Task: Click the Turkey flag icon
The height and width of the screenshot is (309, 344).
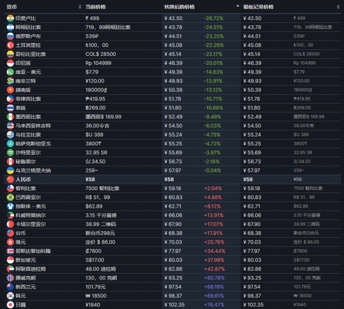Action: 11,45
